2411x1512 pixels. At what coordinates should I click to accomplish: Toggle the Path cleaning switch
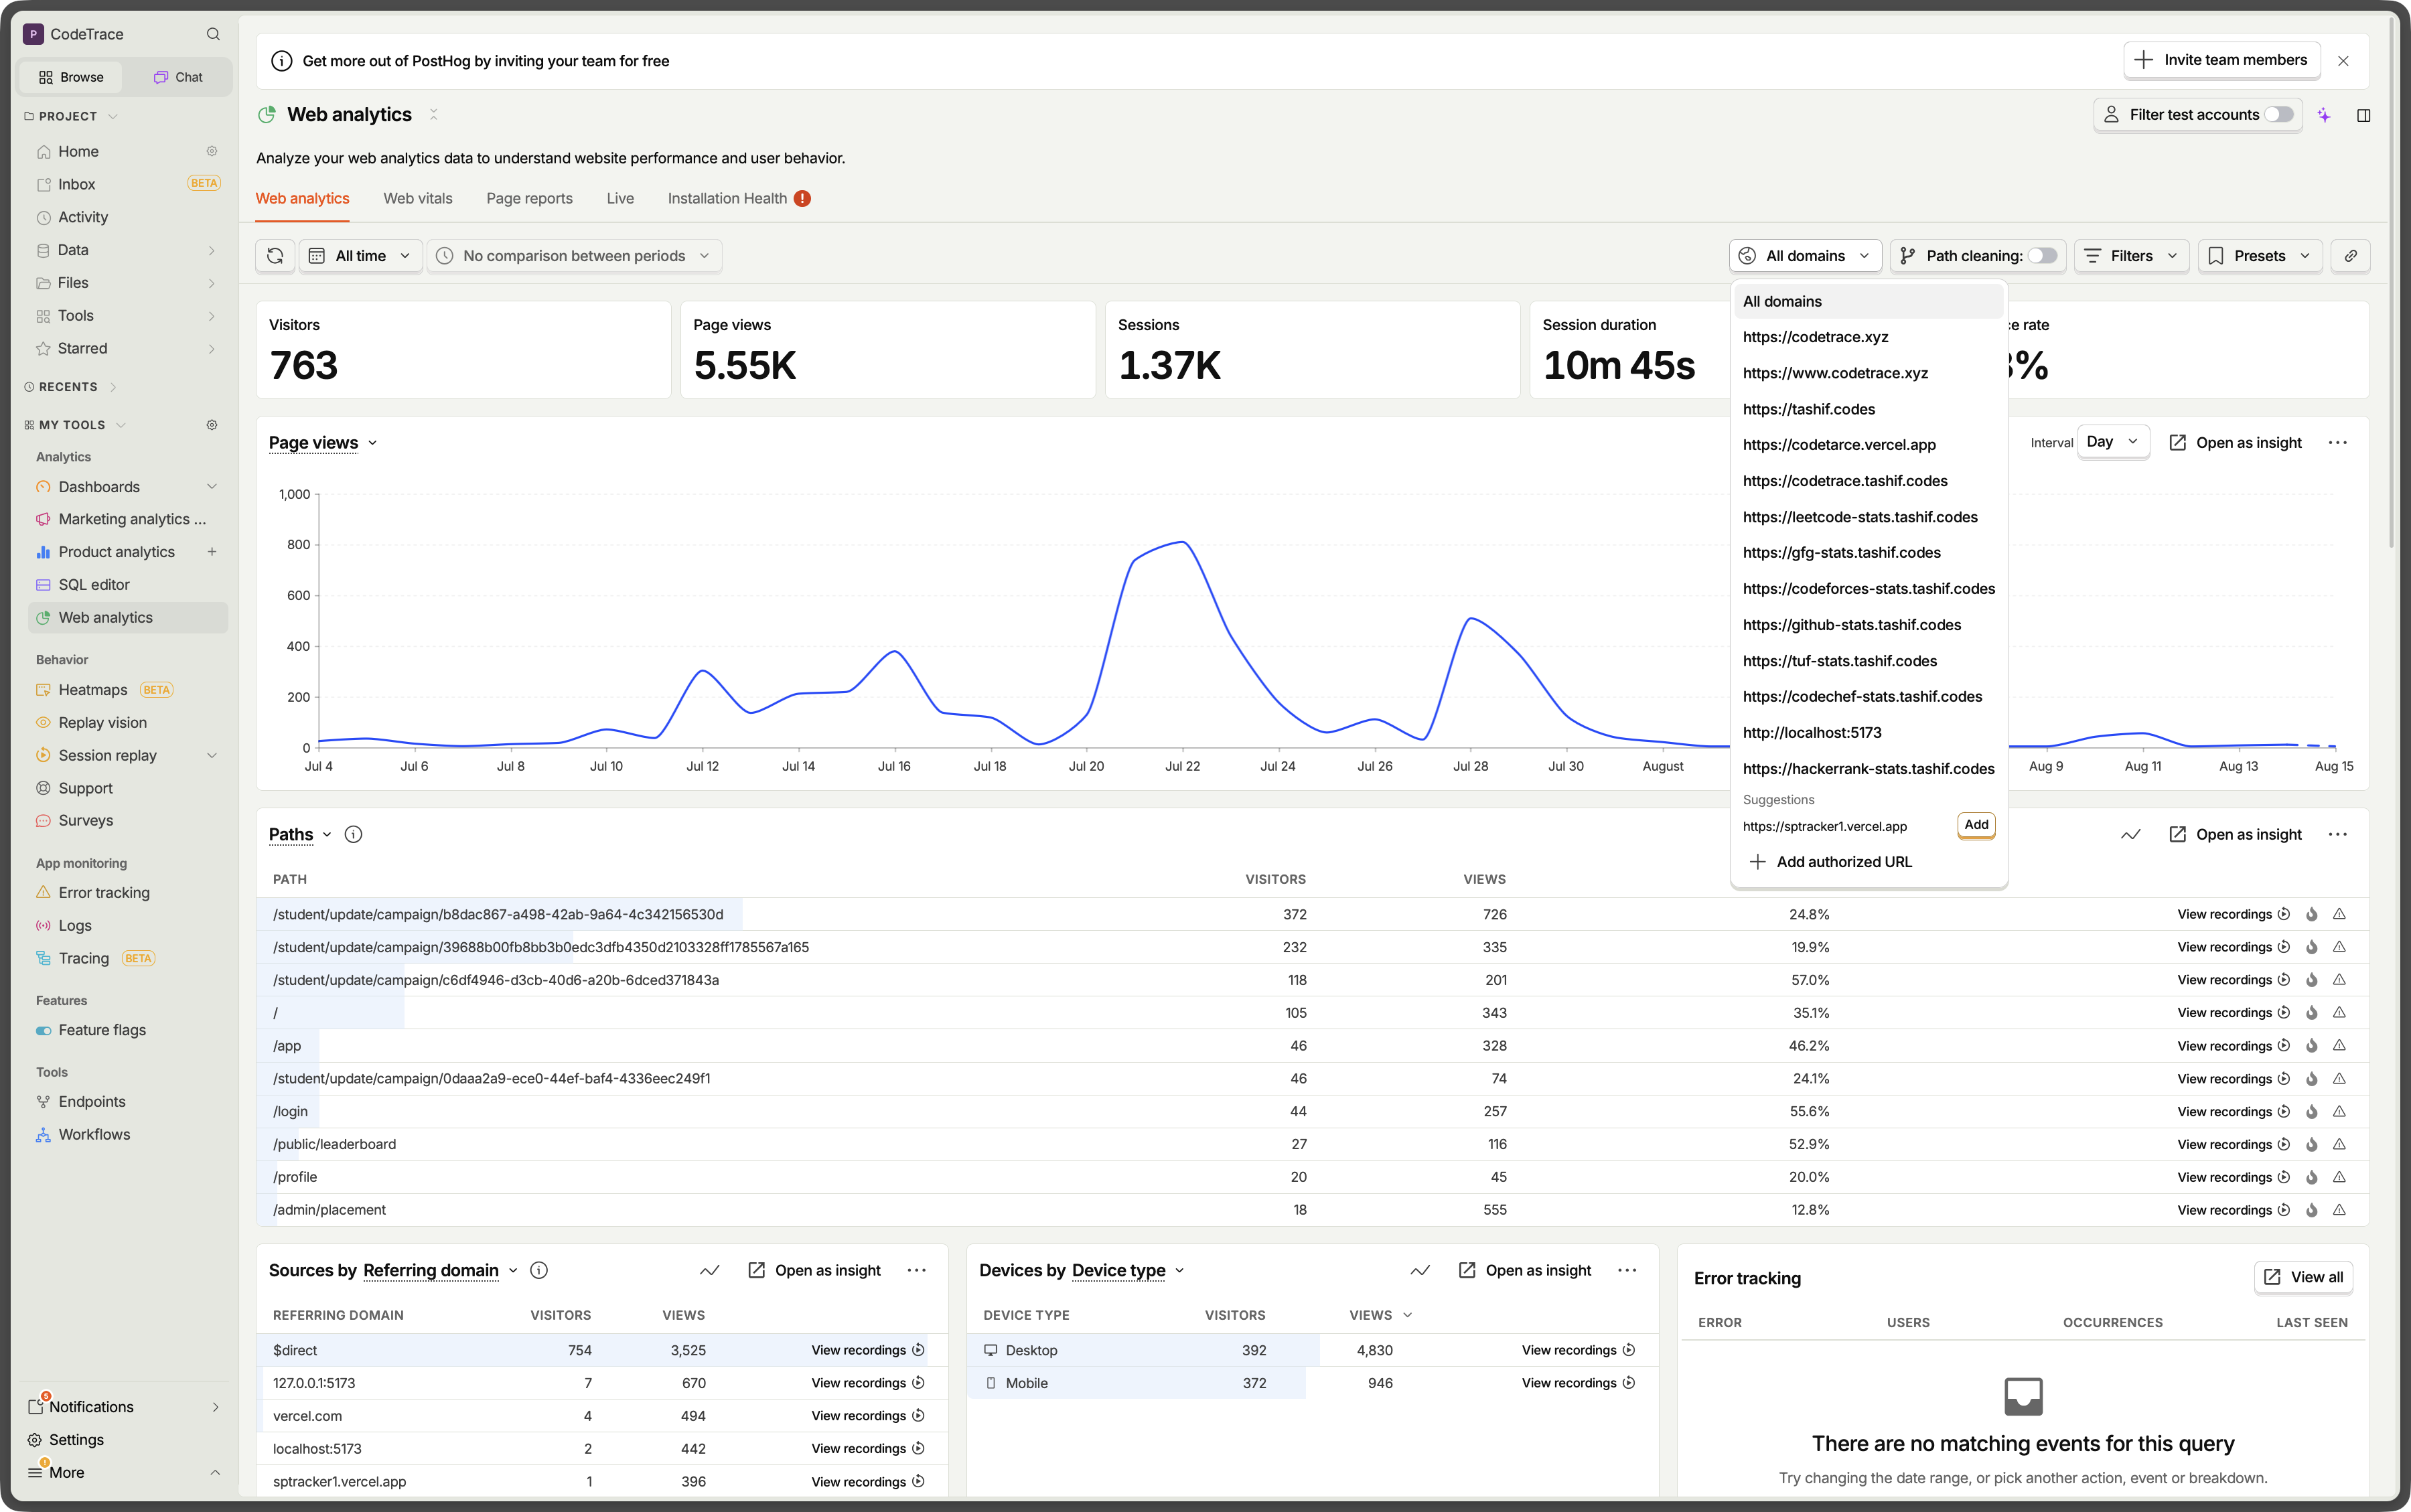point(2042,256)
